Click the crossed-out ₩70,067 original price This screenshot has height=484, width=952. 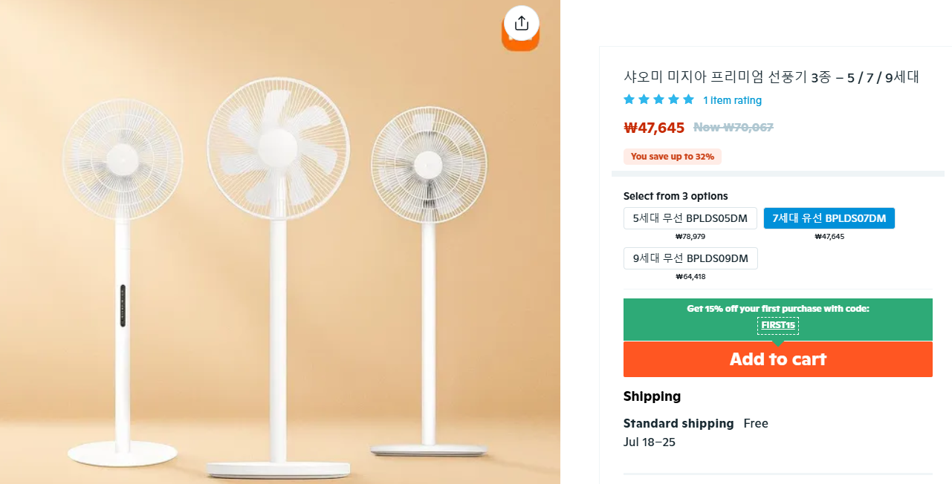734,127
